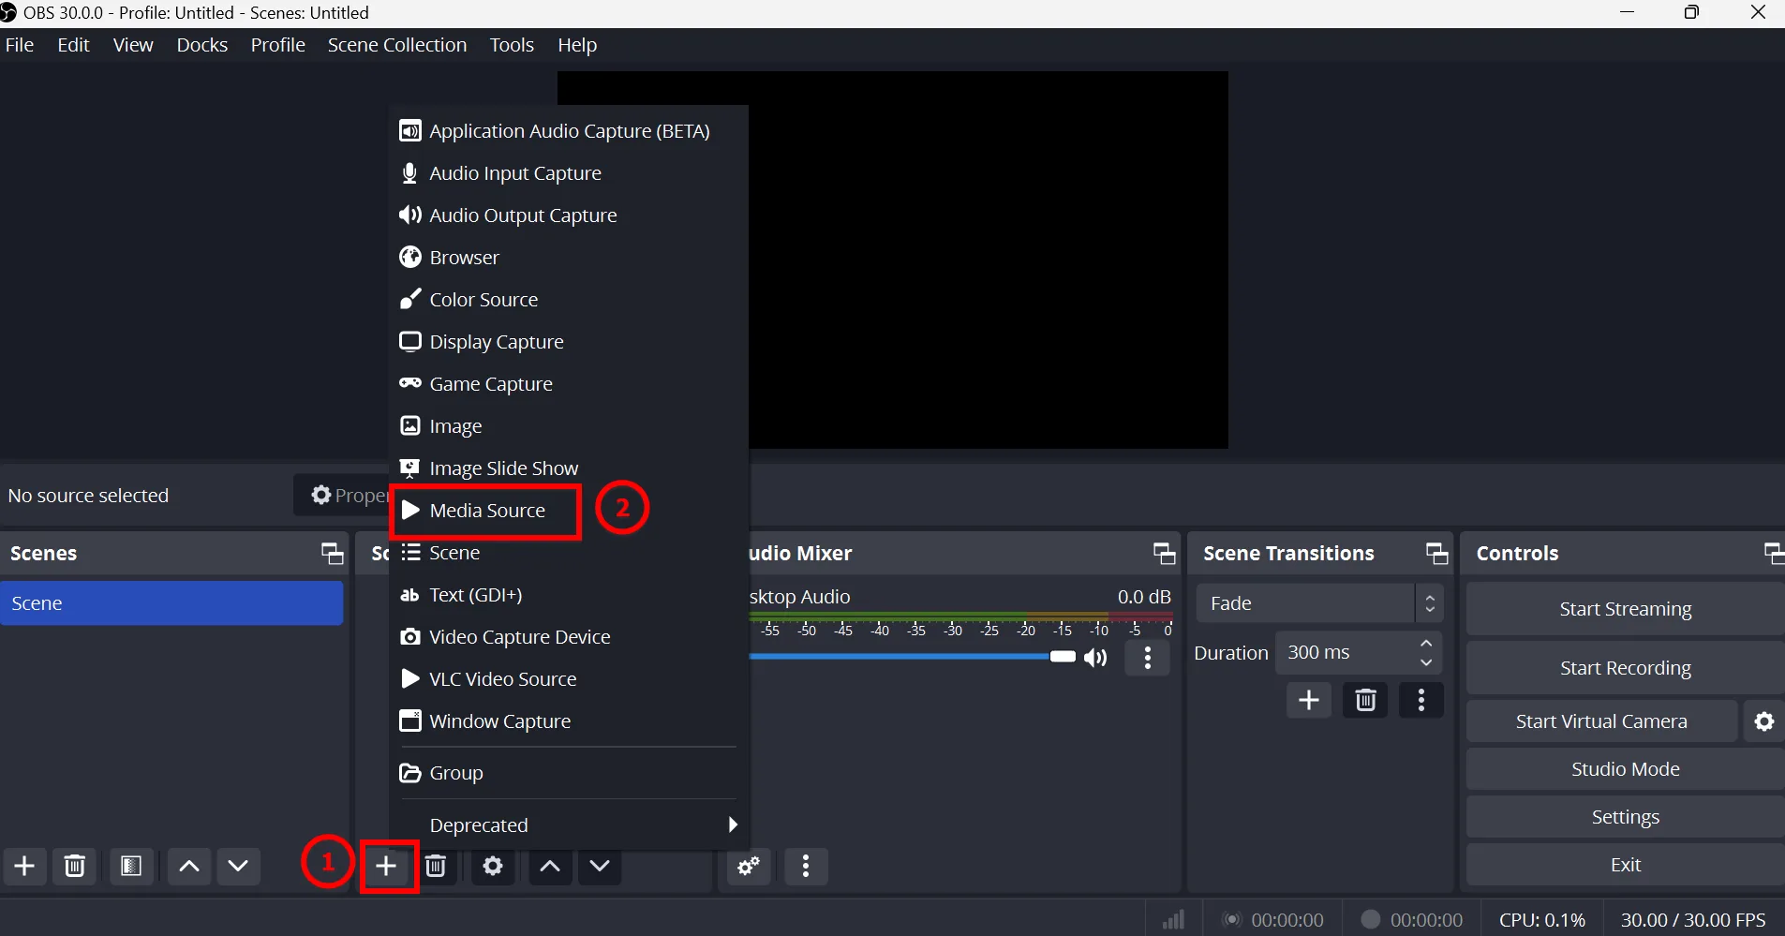The width and height of the screenshot is (1785, 936).
Task: Move source down arrow in Sources toolbar
Action: tap(600, 867)
